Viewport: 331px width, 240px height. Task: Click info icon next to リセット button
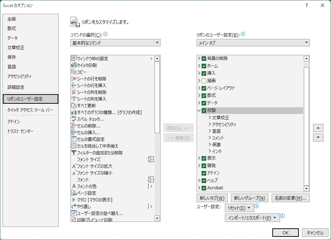(x=257, y=206)
